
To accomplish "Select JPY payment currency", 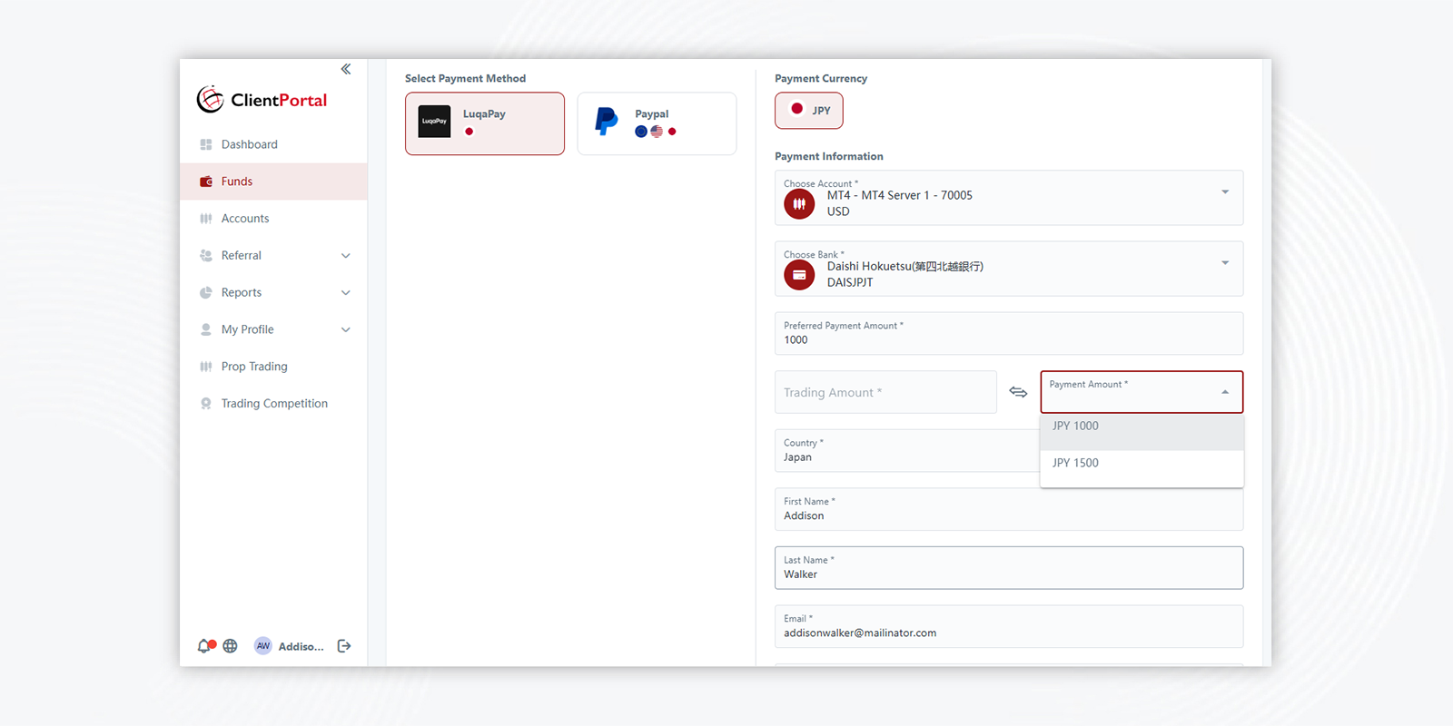I will [x=809, y=111].
